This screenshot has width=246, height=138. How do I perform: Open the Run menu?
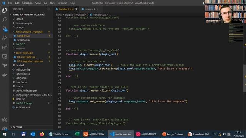[x=52, y=3]
